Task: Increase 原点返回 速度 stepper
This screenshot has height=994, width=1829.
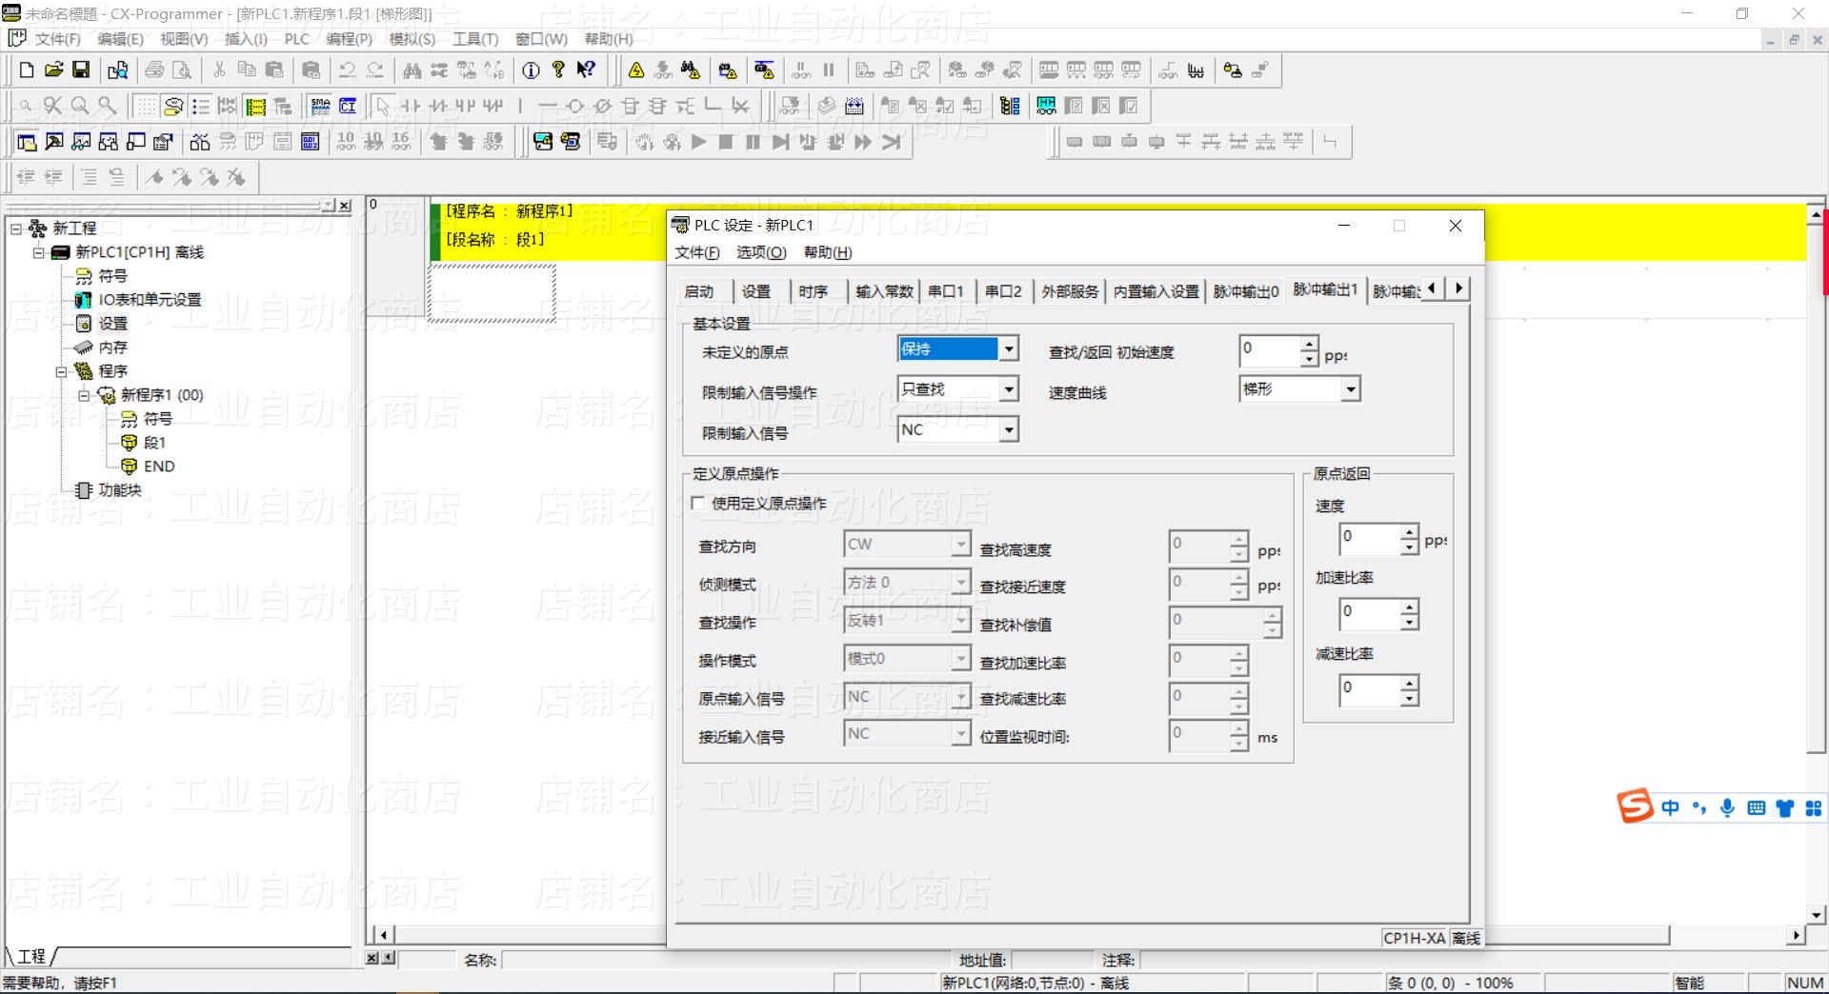Action: pyautogui.click(x=1409, y=531)
